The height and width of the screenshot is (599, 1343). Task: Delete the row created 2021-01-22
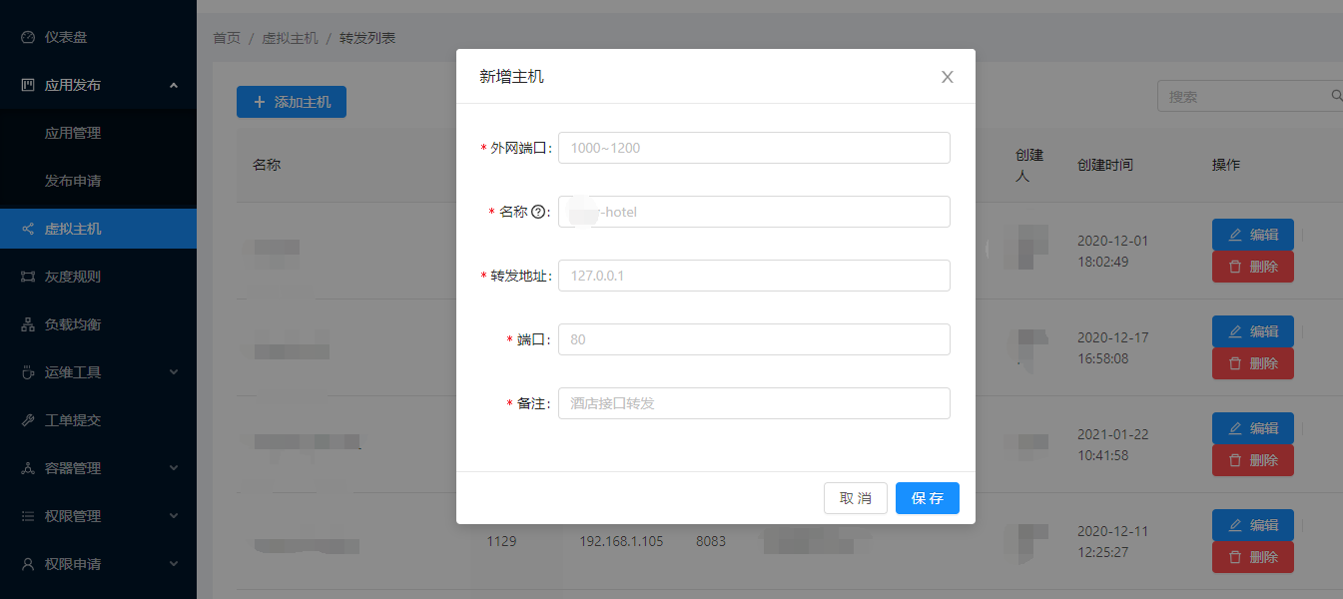point(1253,460)
